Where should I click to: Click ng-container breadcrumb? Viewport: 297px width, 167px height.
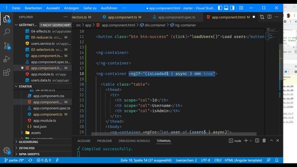point(183,25)
